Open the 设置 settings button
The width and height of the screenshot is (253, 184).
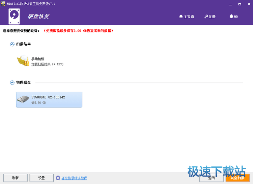(41, 178)
